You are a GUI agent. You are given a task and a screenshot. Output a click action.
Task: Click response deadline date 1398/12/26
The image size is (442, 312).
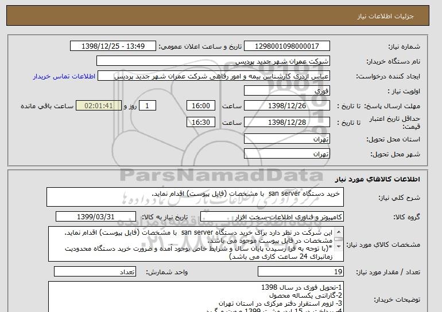(x=286, y=106)
